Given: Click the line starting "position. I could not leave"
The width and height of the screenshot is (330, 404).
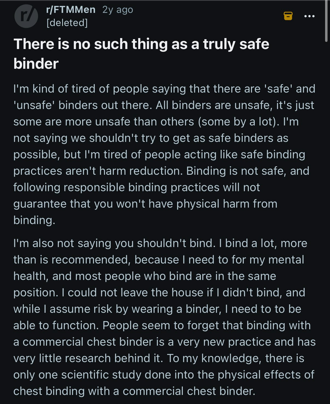Looking at the screenshot, I should (159, 293).
